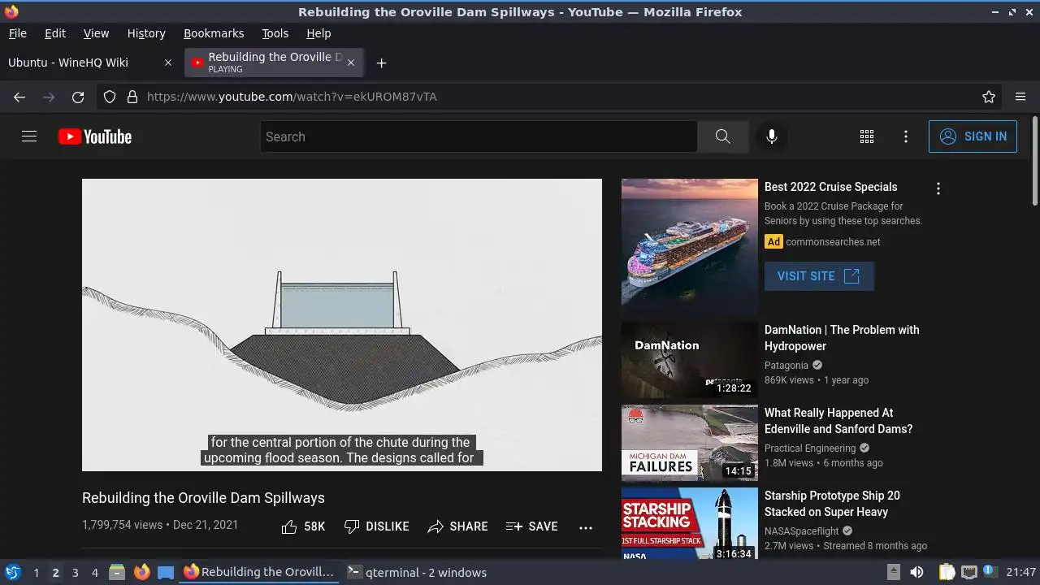Click the DISLIKE button
Screen dimensions: 1040x585
376,526
